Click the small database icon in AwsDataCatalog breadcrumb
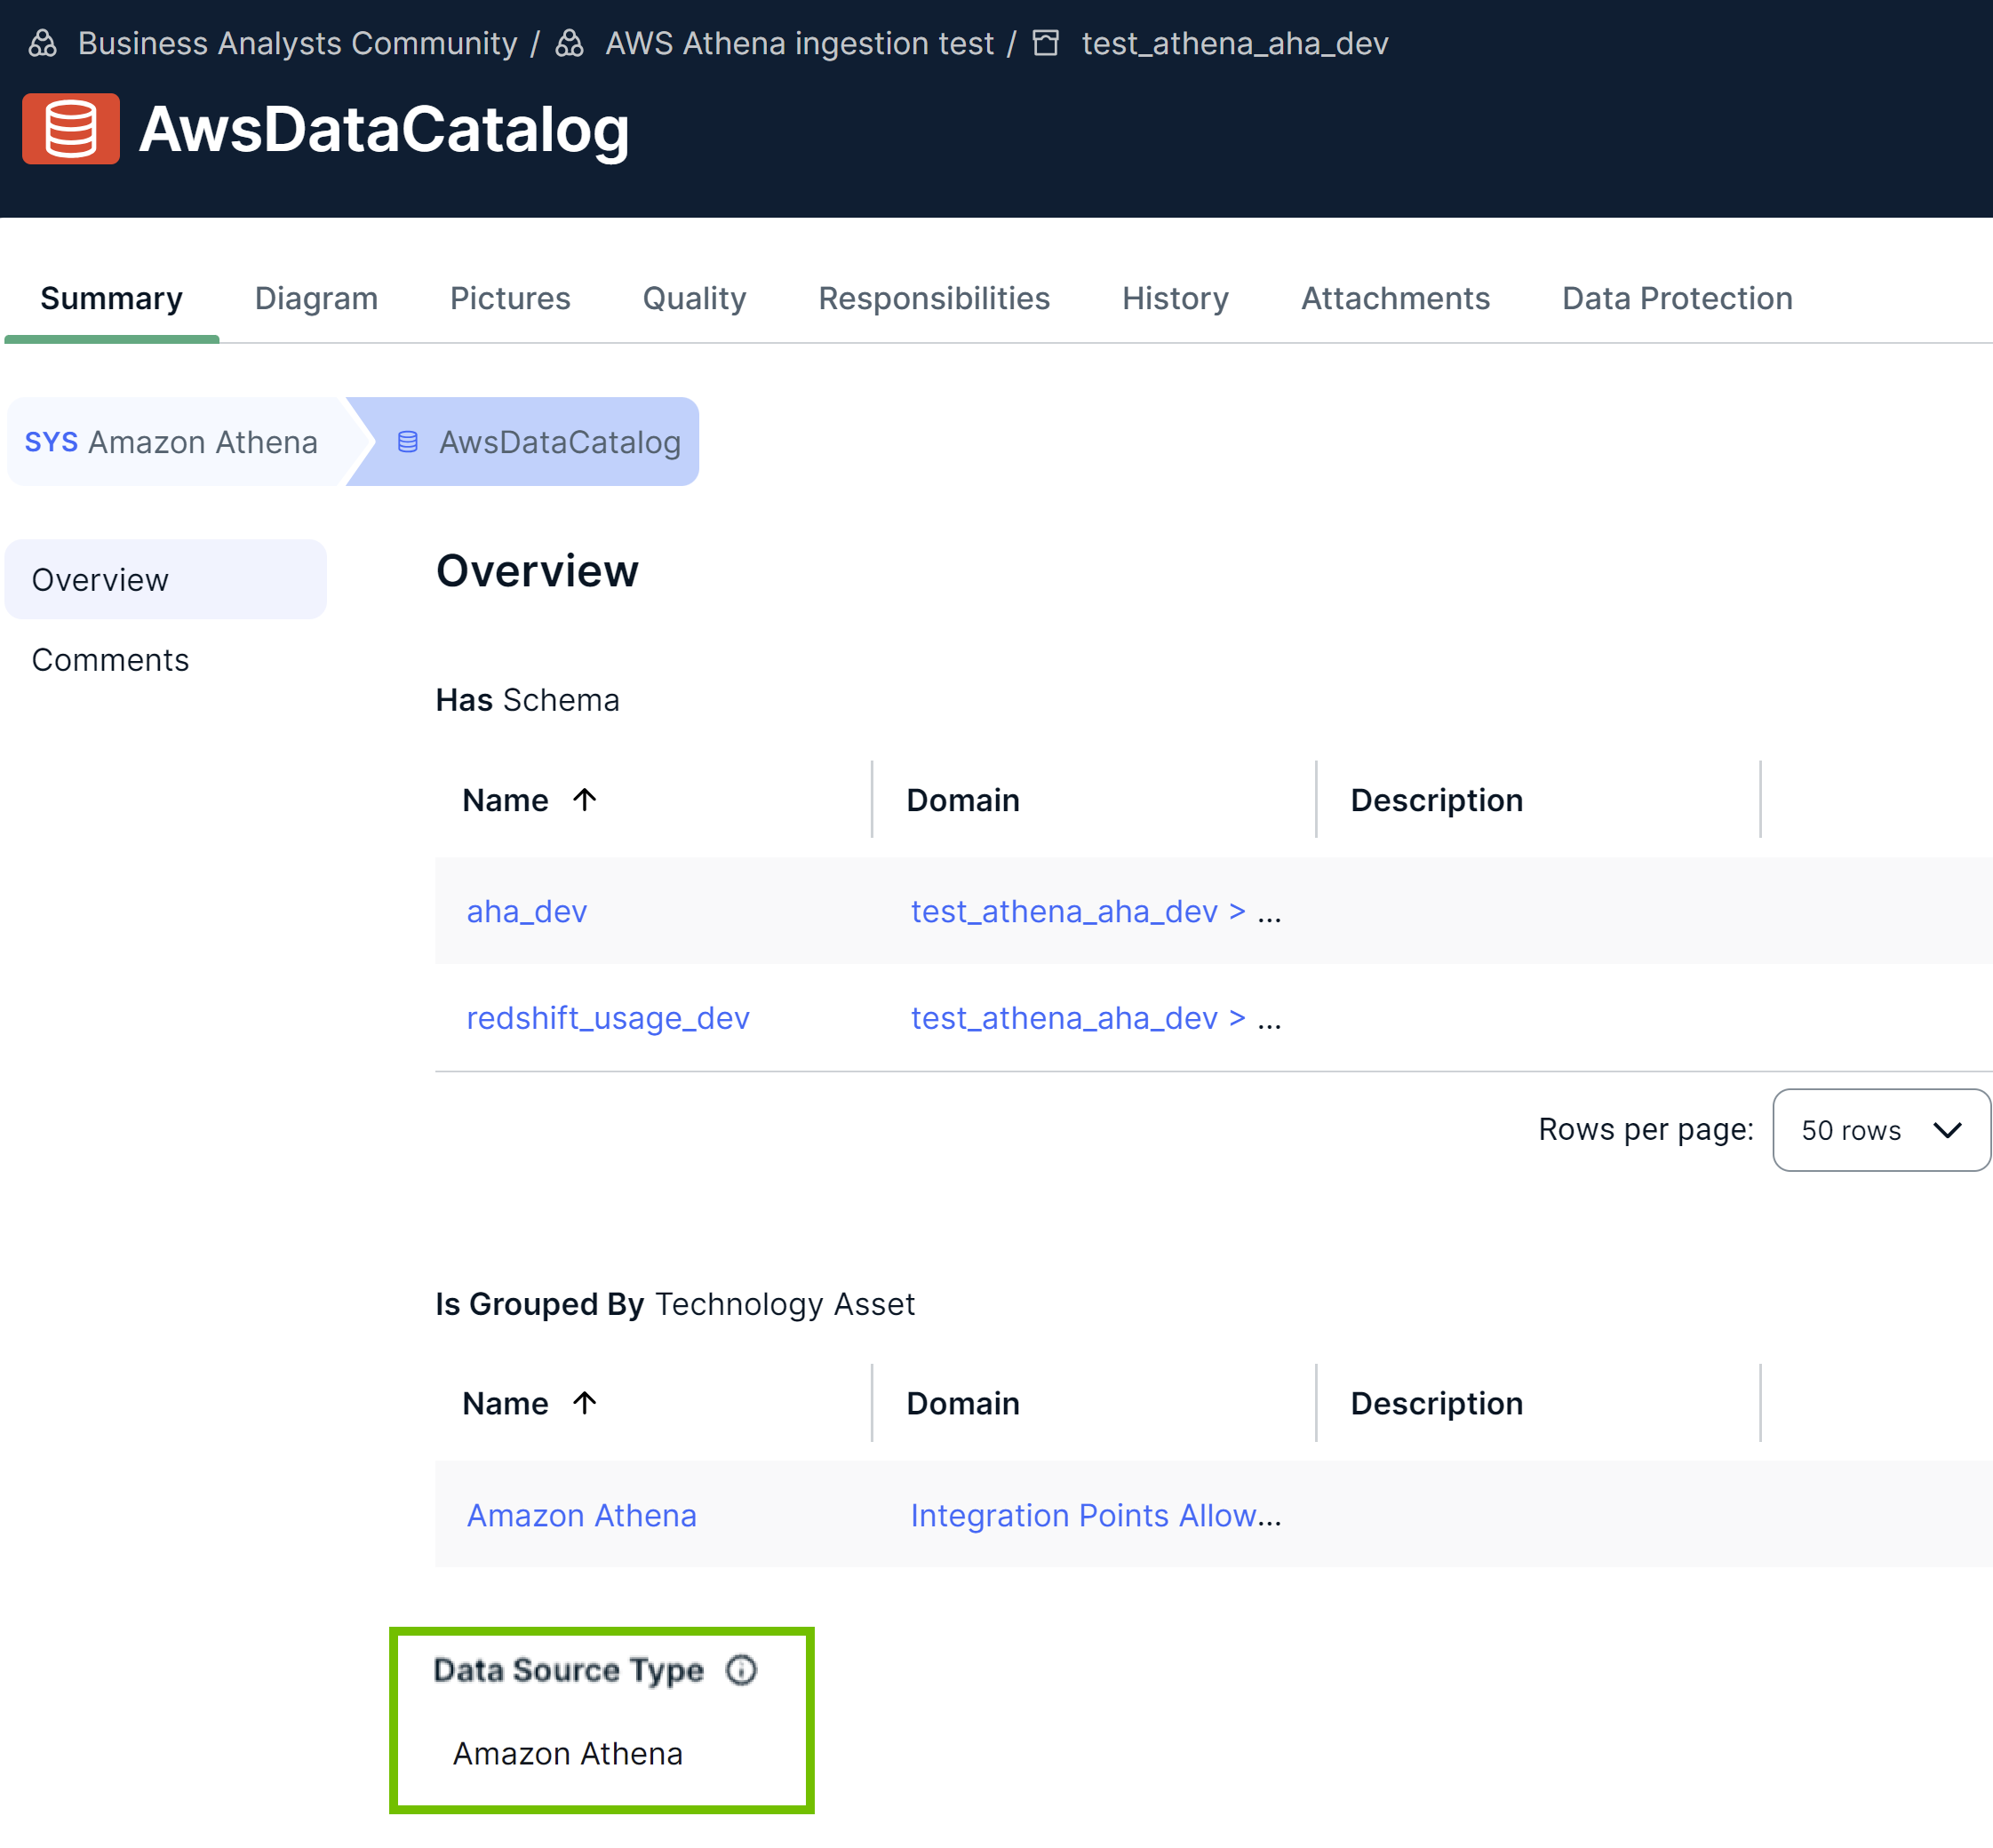The height and width of the screenshot is (1848, 1993). click(407, 442)
